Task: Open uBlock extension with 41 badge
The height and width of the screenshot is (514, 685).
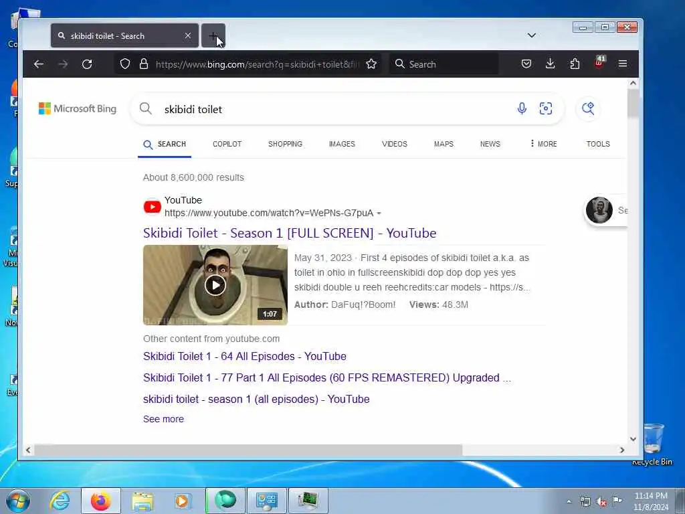Action: pyautogui.click(x=599, y=62)
